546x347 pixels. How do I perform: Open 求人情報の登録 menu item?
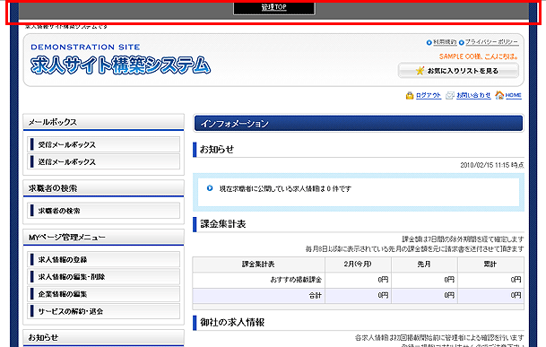103,259
